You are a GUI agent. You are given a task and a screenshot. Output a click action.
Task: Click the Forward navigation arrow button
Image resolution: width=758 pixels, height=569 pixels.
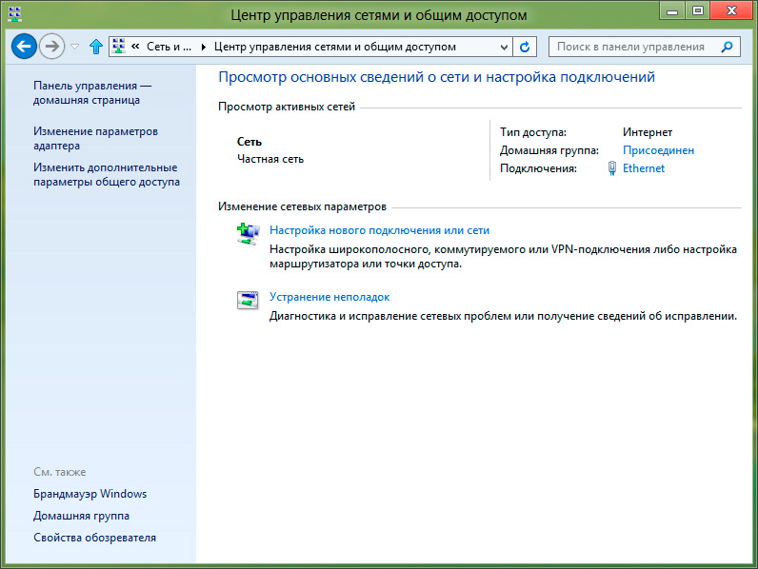(51, 46)
